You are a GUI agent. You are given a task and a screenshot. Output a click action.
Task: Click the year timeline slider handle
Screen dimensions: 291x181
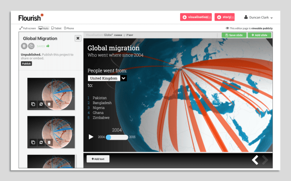[x=108, y=137]
